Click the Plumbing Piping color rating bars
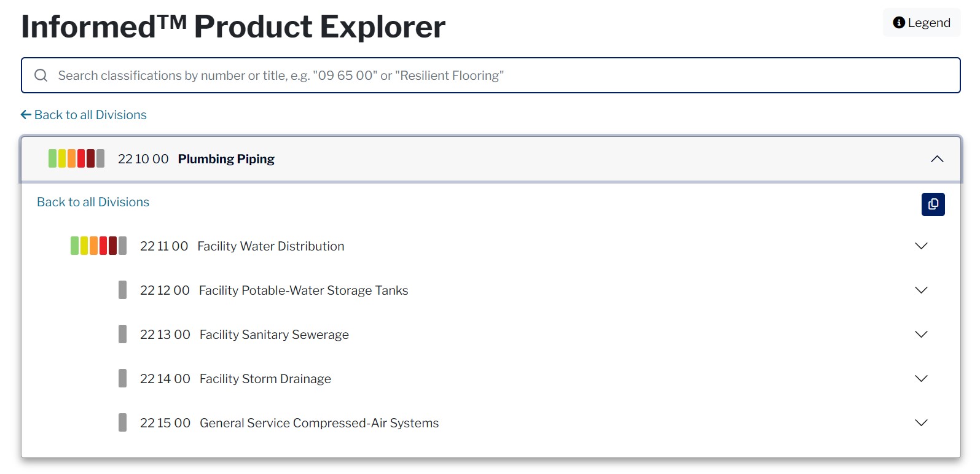This screenshot has width=980, height=474. (76, 159)
